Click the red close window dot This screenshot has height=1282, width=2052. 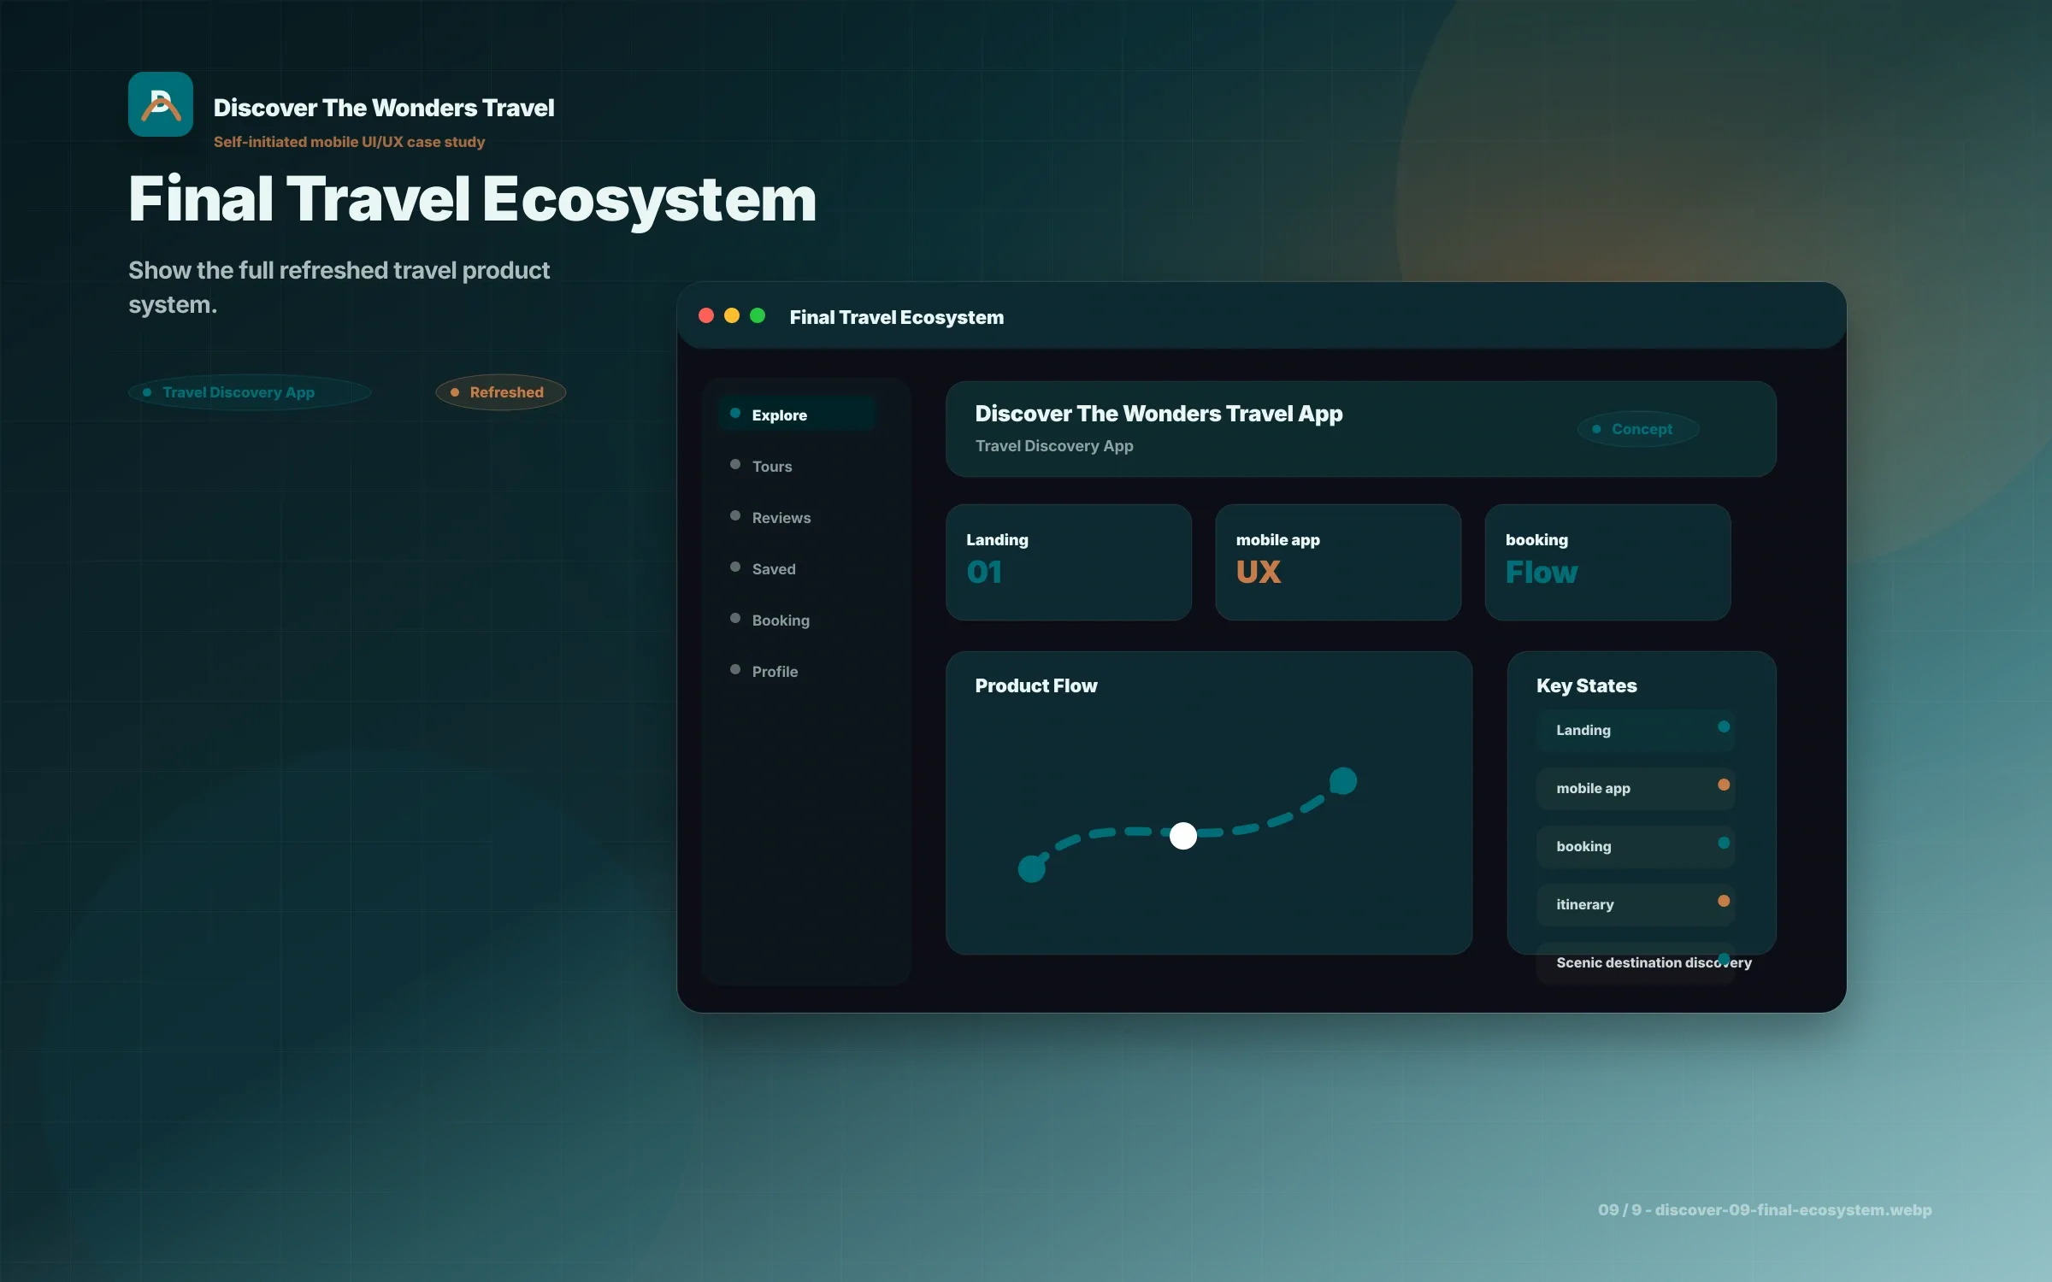point(706,315)
